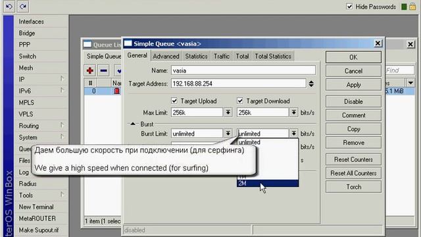Screen dimensions: 421x237
Task: Open the Queue List column dropdown arrow
Action: [410, 83]
